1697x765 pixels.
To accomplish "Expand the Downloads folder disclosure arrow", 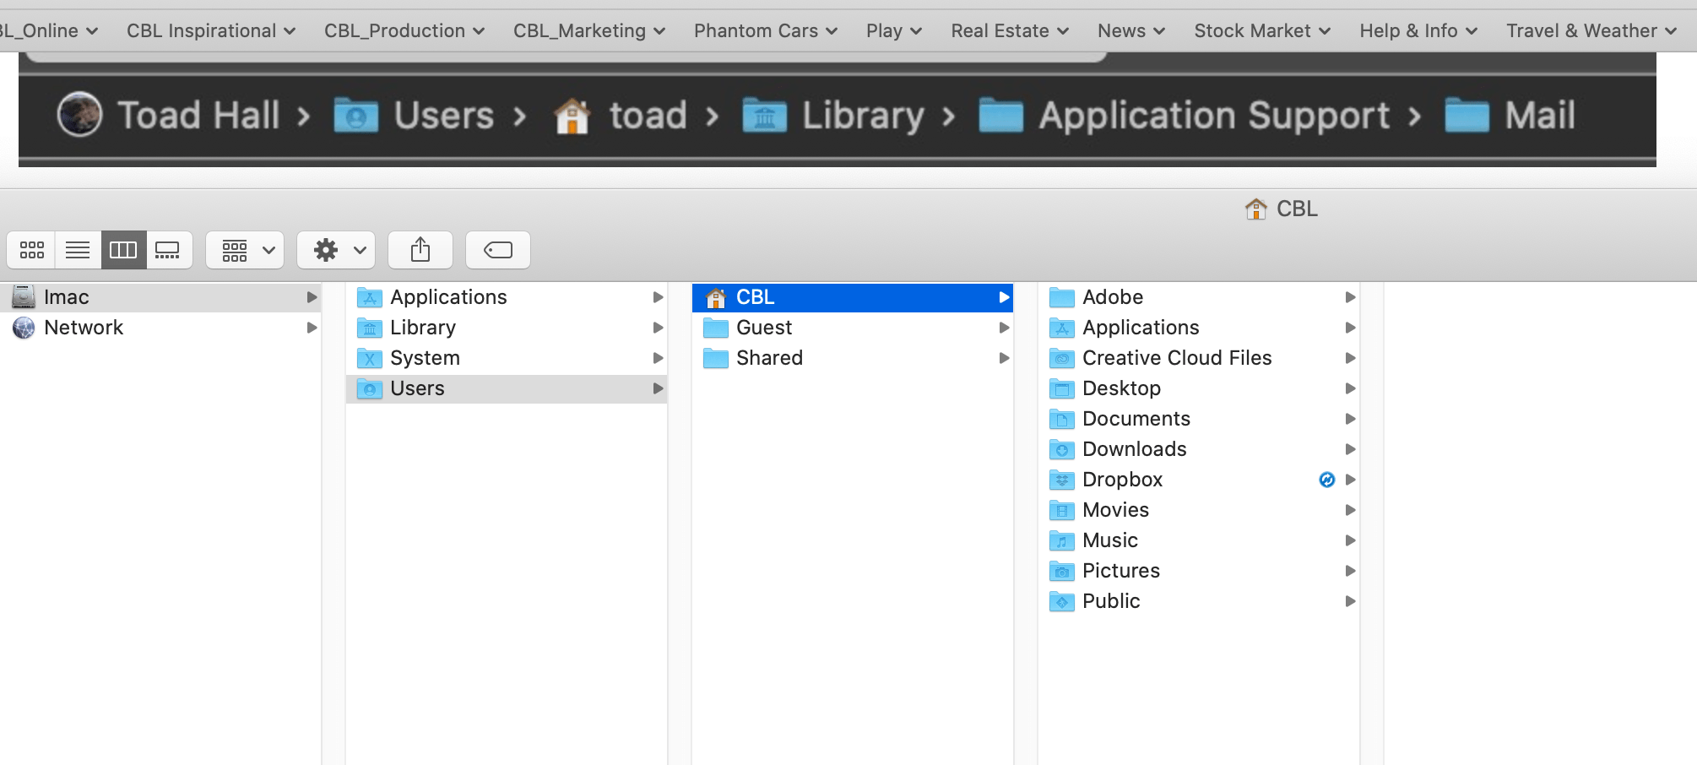I will click(1351, 449).
